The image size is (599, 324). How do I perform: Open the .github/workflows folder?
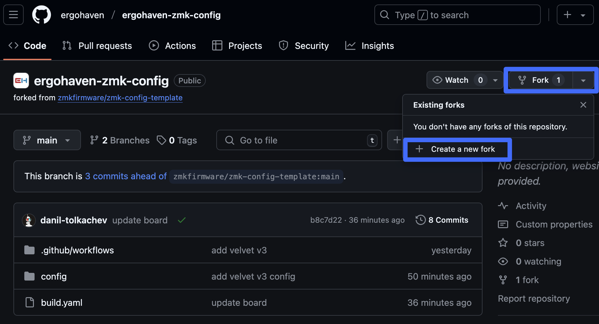(77, 250)
